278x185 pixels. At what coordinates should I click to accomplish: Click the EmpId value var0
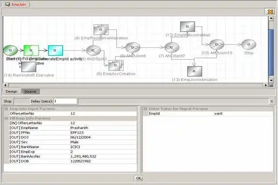pos(218,114)
